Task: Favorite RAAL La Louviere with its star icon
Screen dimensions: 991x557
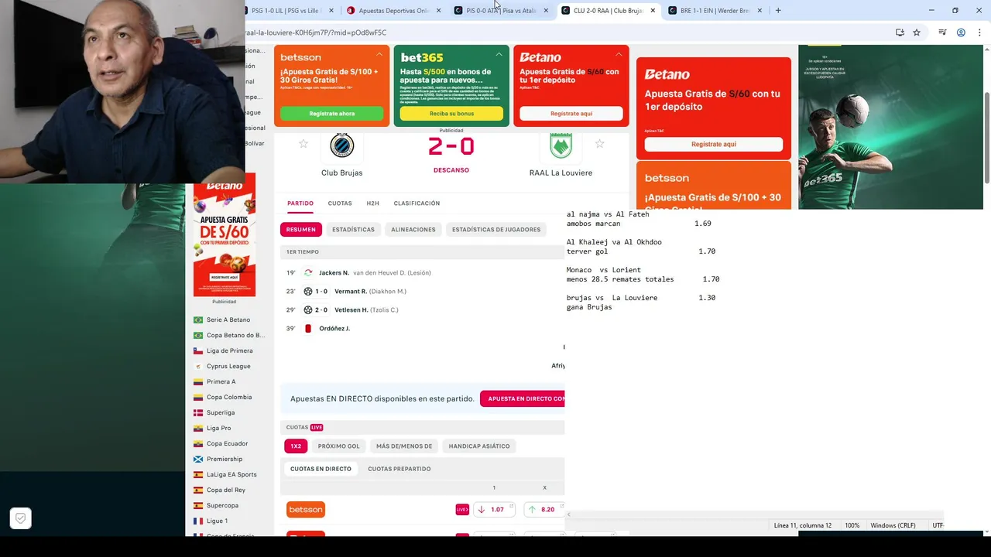Action: coord(599,144)
